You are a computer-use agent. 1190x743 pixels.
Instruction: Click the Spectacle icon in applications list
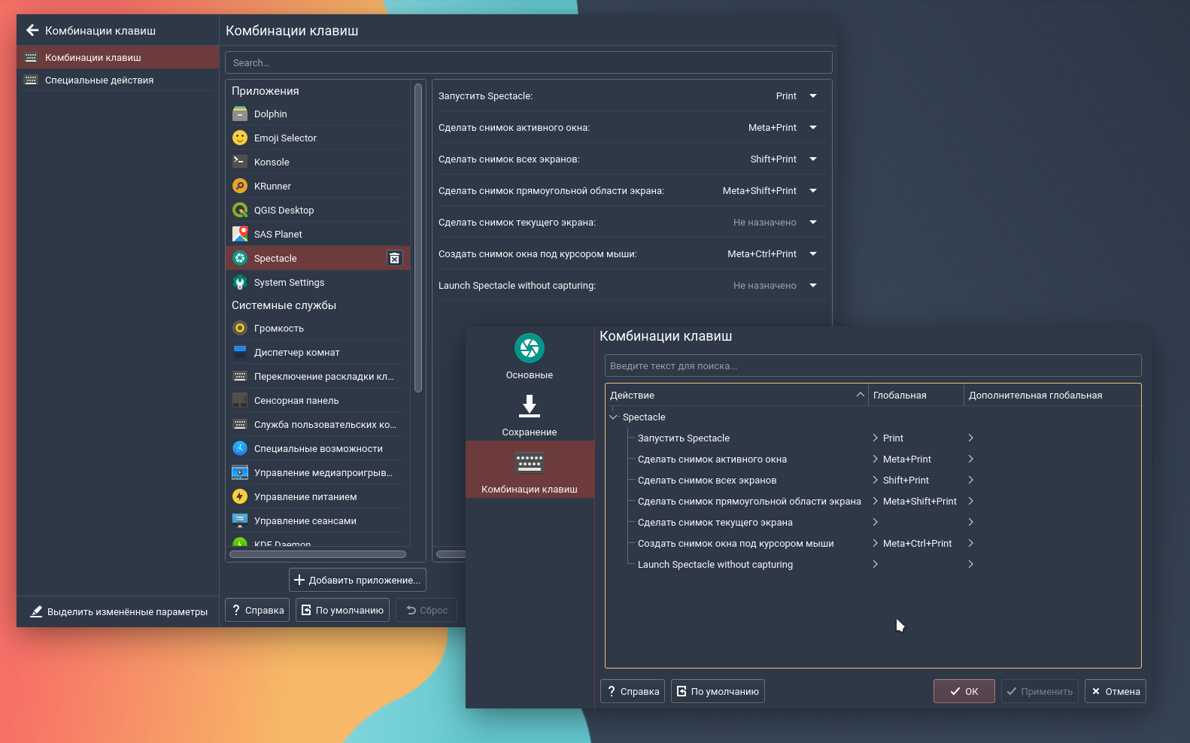coord(240,258)
